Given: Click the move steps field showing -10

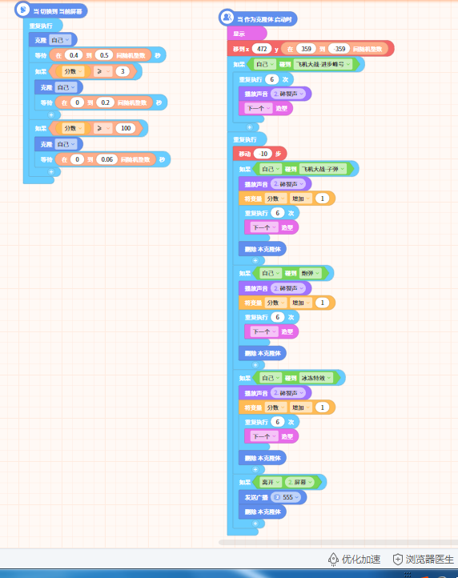Looking at the screenshot, I should pos(263,154).
